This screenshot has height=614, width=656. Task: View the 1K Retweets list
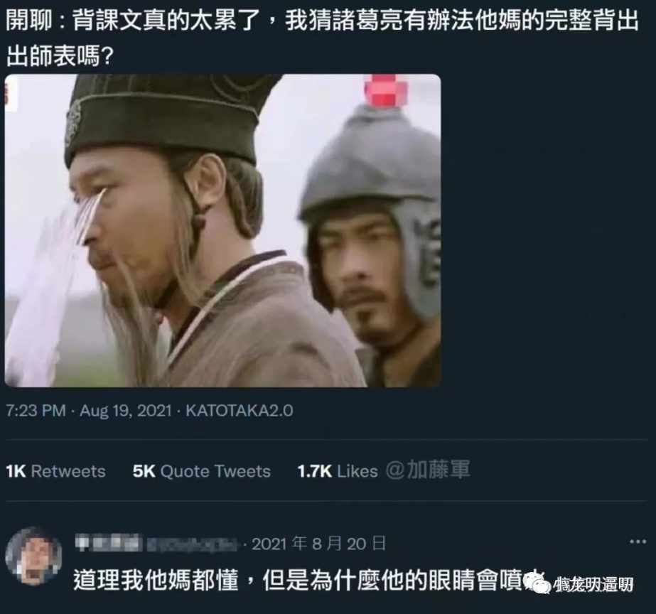coord(55,471)
